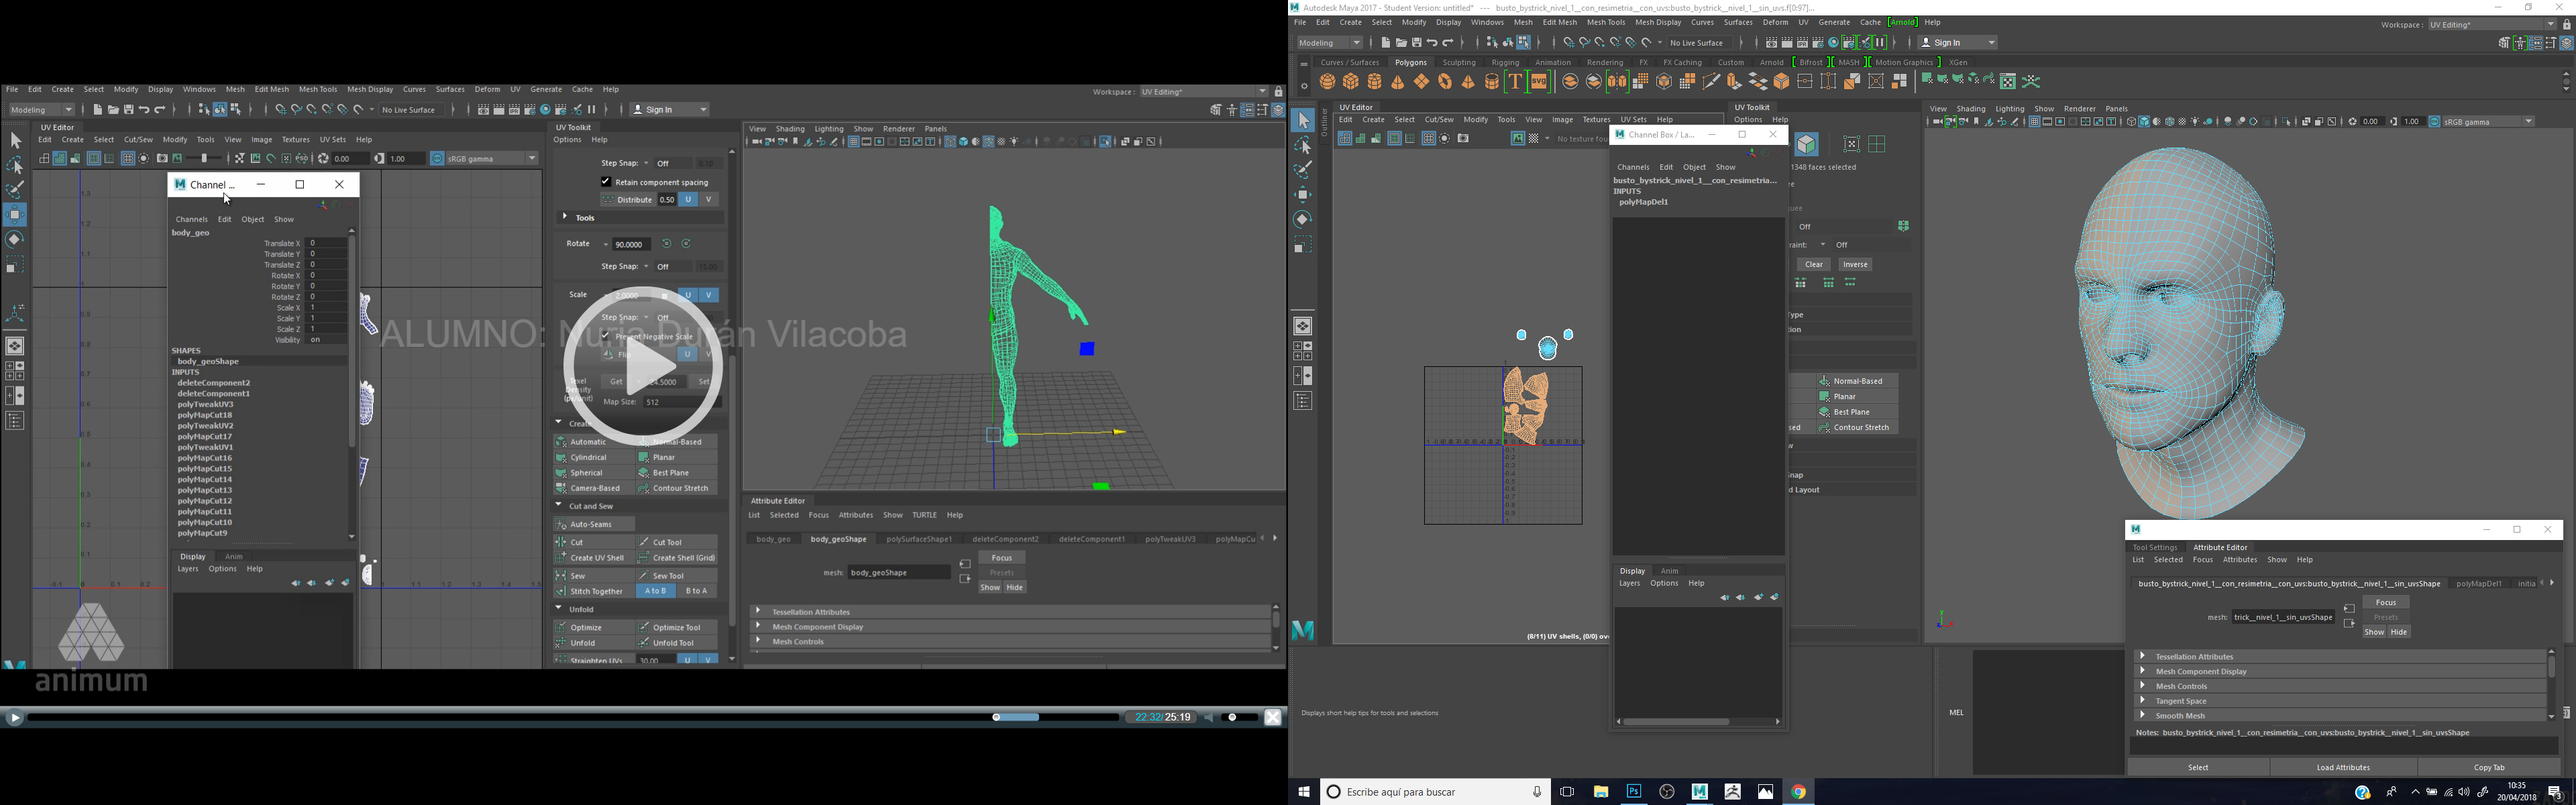The image size is (2576, 805).
Task: Toggle UV Editor checkered texture display
Action: tap(1533, 139)
